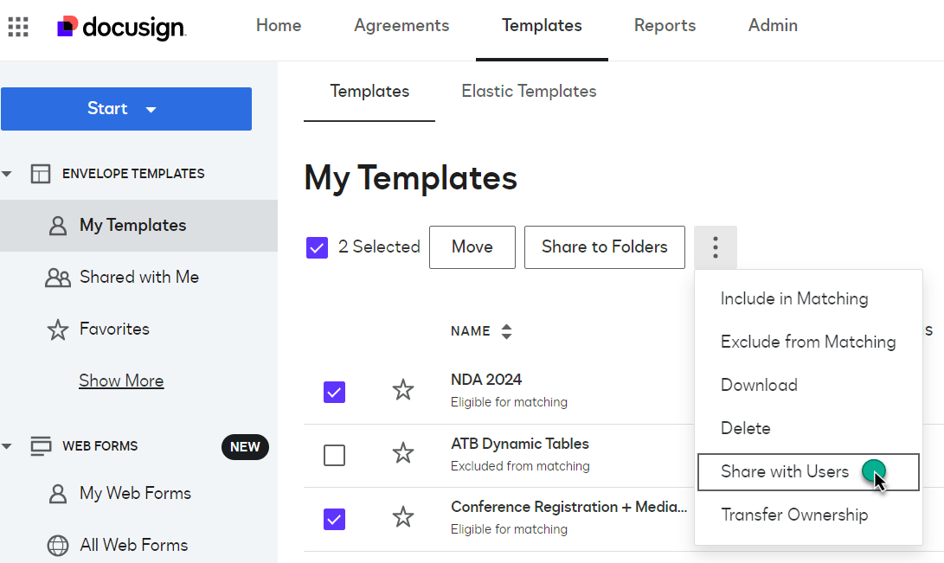Image resolution: width=944 pixels, height=563 pixels.
Task: Open the app launcher grid icon
Action: (18, 27)
